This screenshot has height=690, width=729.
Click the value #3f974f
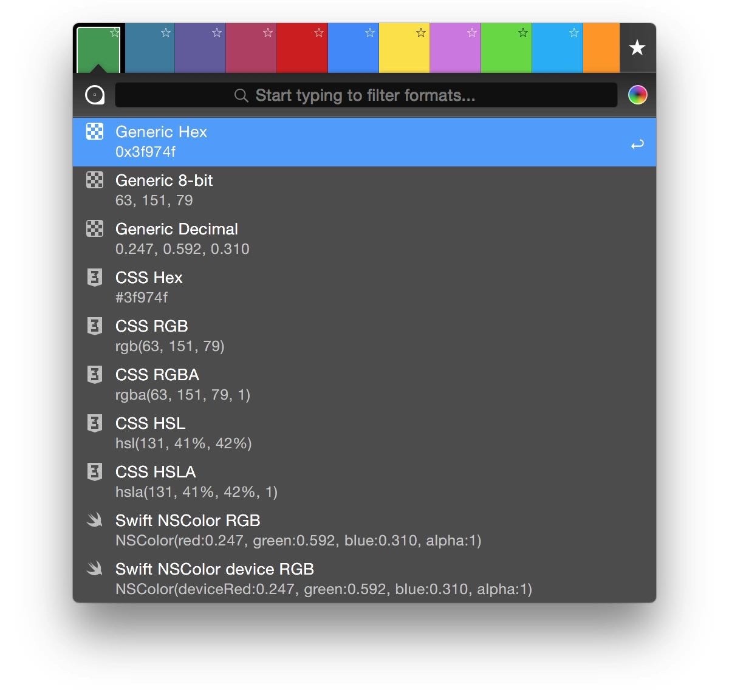tap(142, 298)
